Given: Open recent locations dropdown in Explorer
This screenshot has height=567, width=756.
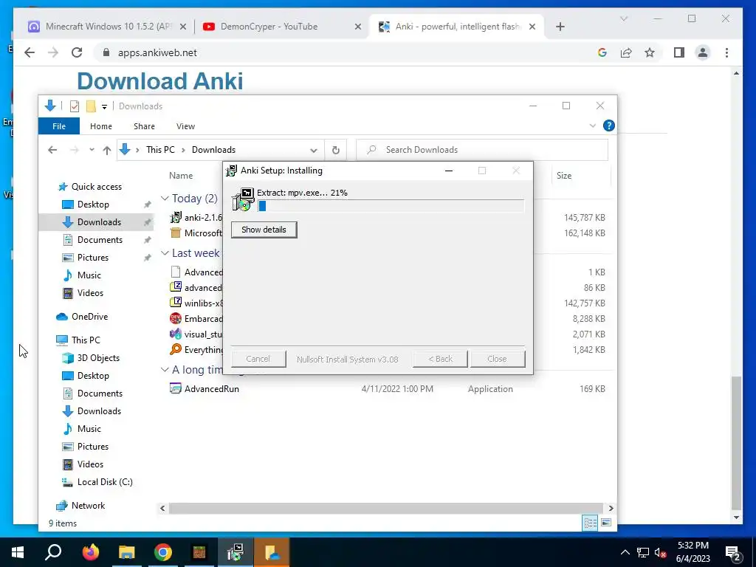Looking at the screenshot, I should pos(92,150).
